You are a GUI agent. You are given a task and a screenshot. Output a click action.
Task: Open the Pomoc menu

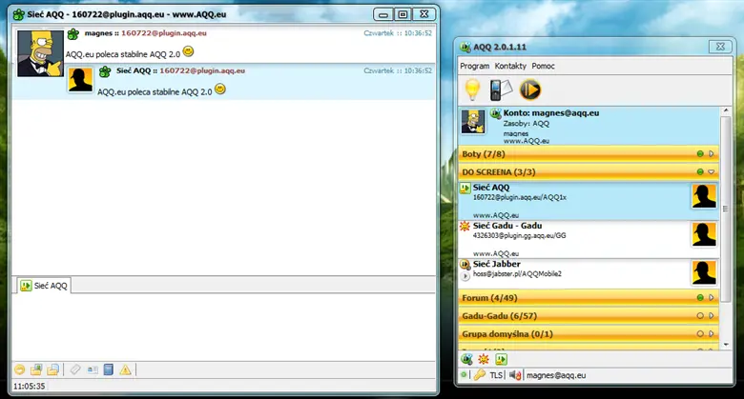[x=545, y=67]
